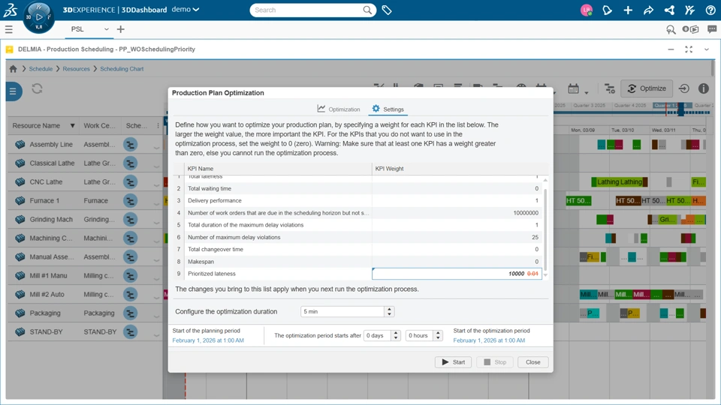Image resolution: width=721 pixels, height=405 pixels.
Task: Open notifications flag icon in top bar
Action: click(608, 10)
